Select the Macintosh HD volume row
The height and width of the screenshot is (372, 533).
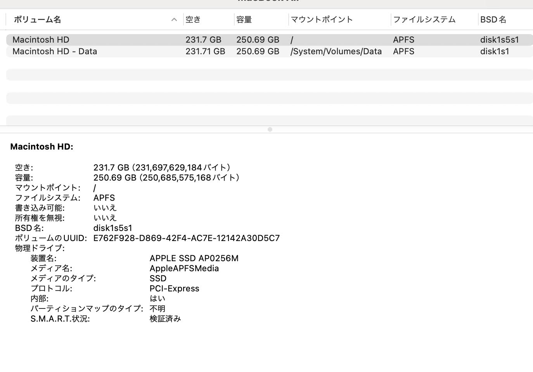tap(41, 40)
